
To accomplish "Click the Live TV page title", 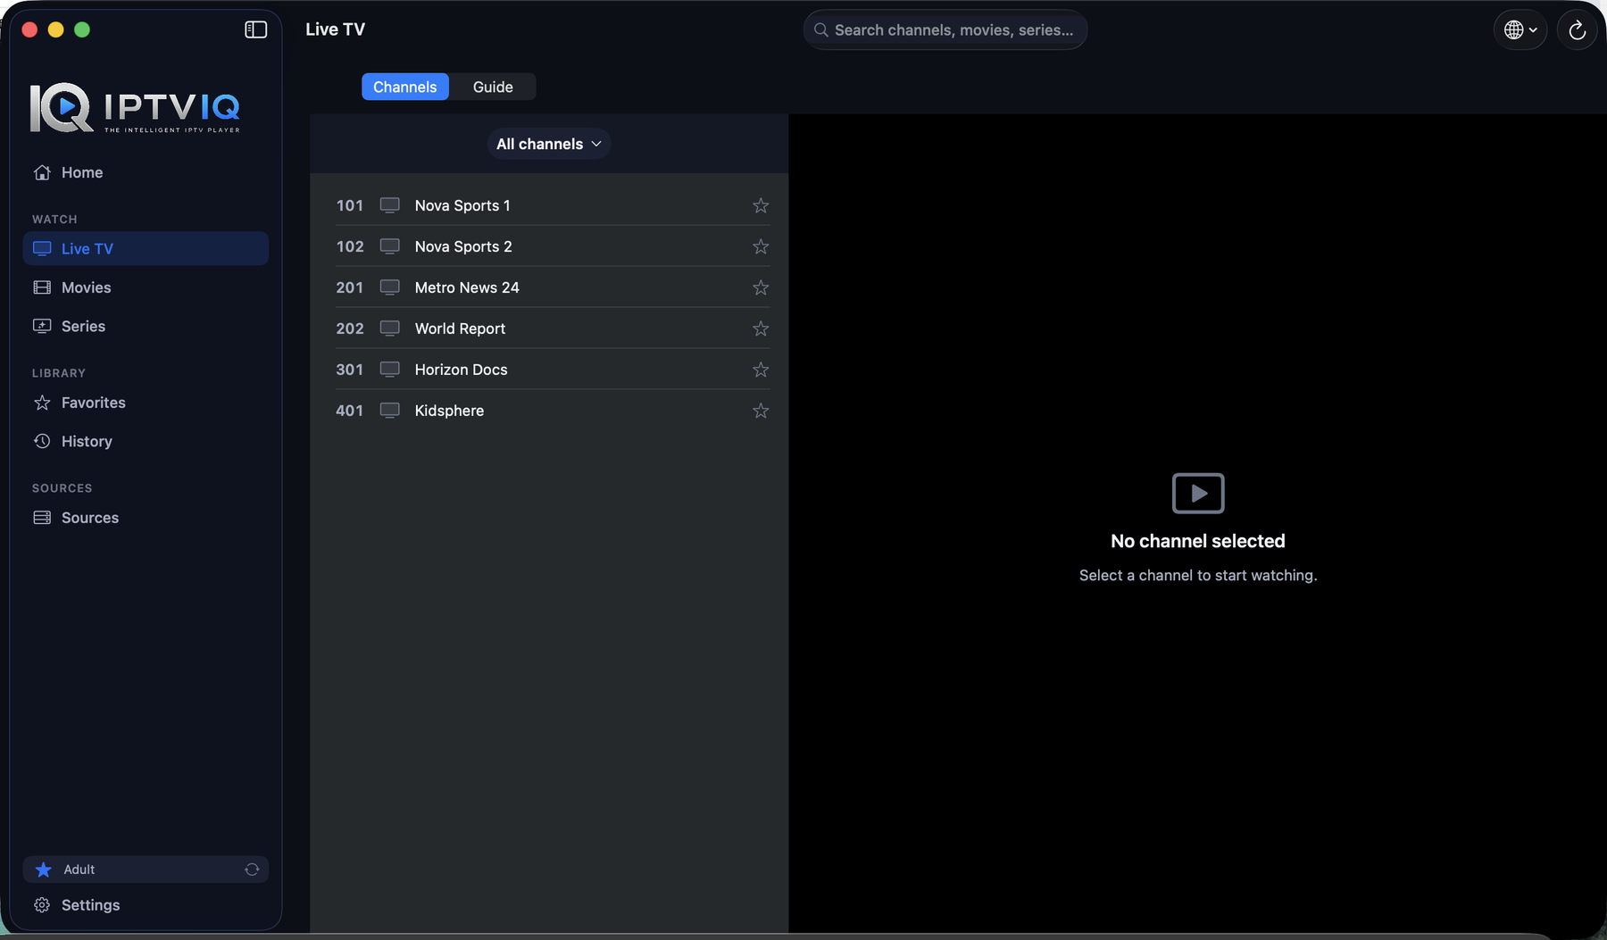I will point(335,29).
